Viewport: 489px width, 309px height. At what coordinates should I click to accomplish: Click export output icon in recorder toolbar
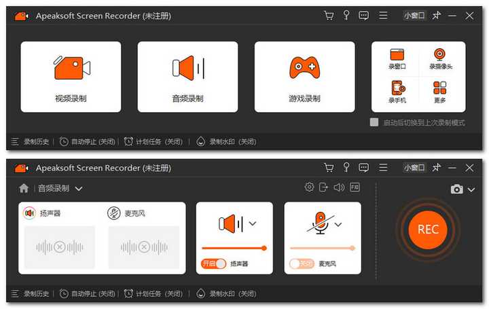[x=324, y=187]
